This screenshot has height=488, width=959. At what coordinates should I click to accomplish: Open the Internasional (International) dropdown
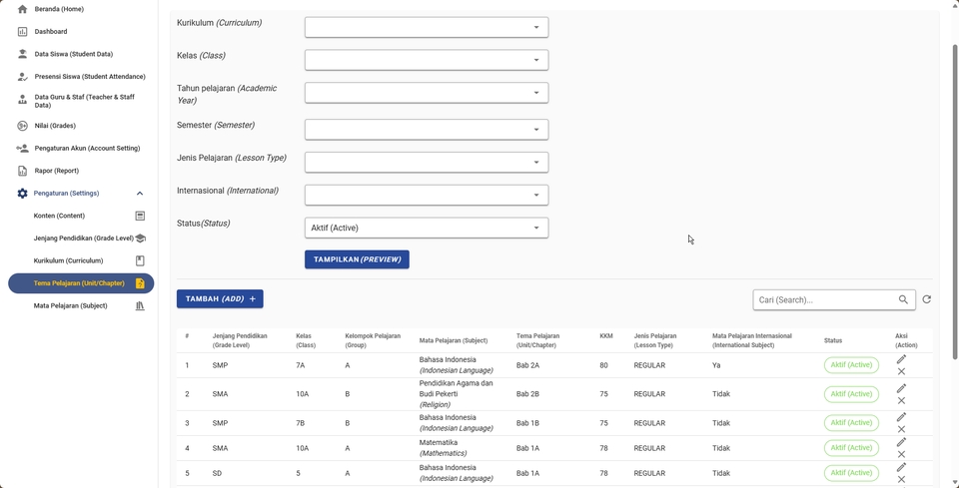tap(427, 196)
